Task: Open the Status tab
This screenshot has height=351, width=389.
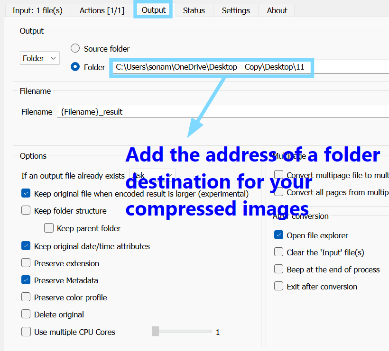Action: tap(194, 10)
